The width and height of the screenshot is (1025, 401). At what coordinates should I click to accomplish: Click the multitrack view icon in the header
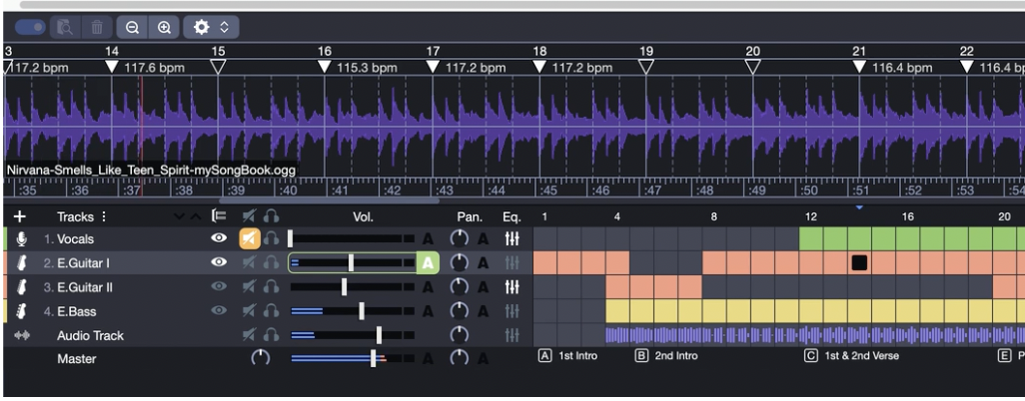(219, 216)
